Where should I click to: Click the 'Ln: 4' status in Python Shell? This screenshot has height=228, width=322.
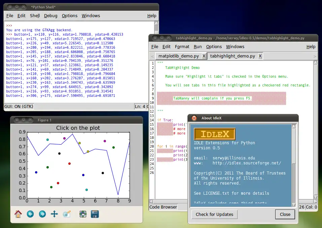pos(140,106)
